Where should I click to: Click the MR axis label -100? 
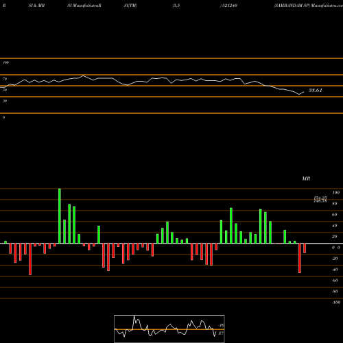336,303
